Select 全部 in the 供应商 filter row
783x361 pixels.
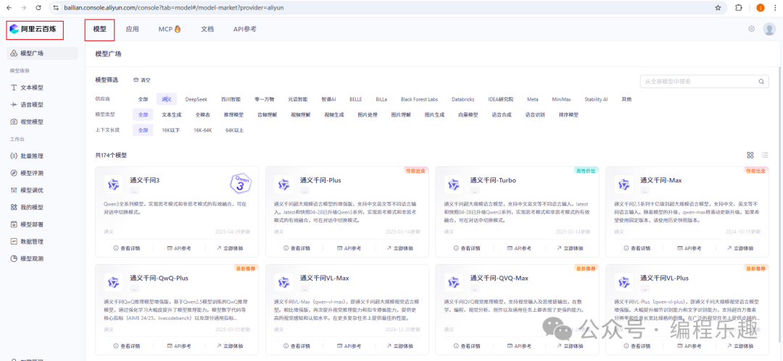click(143, 99)
